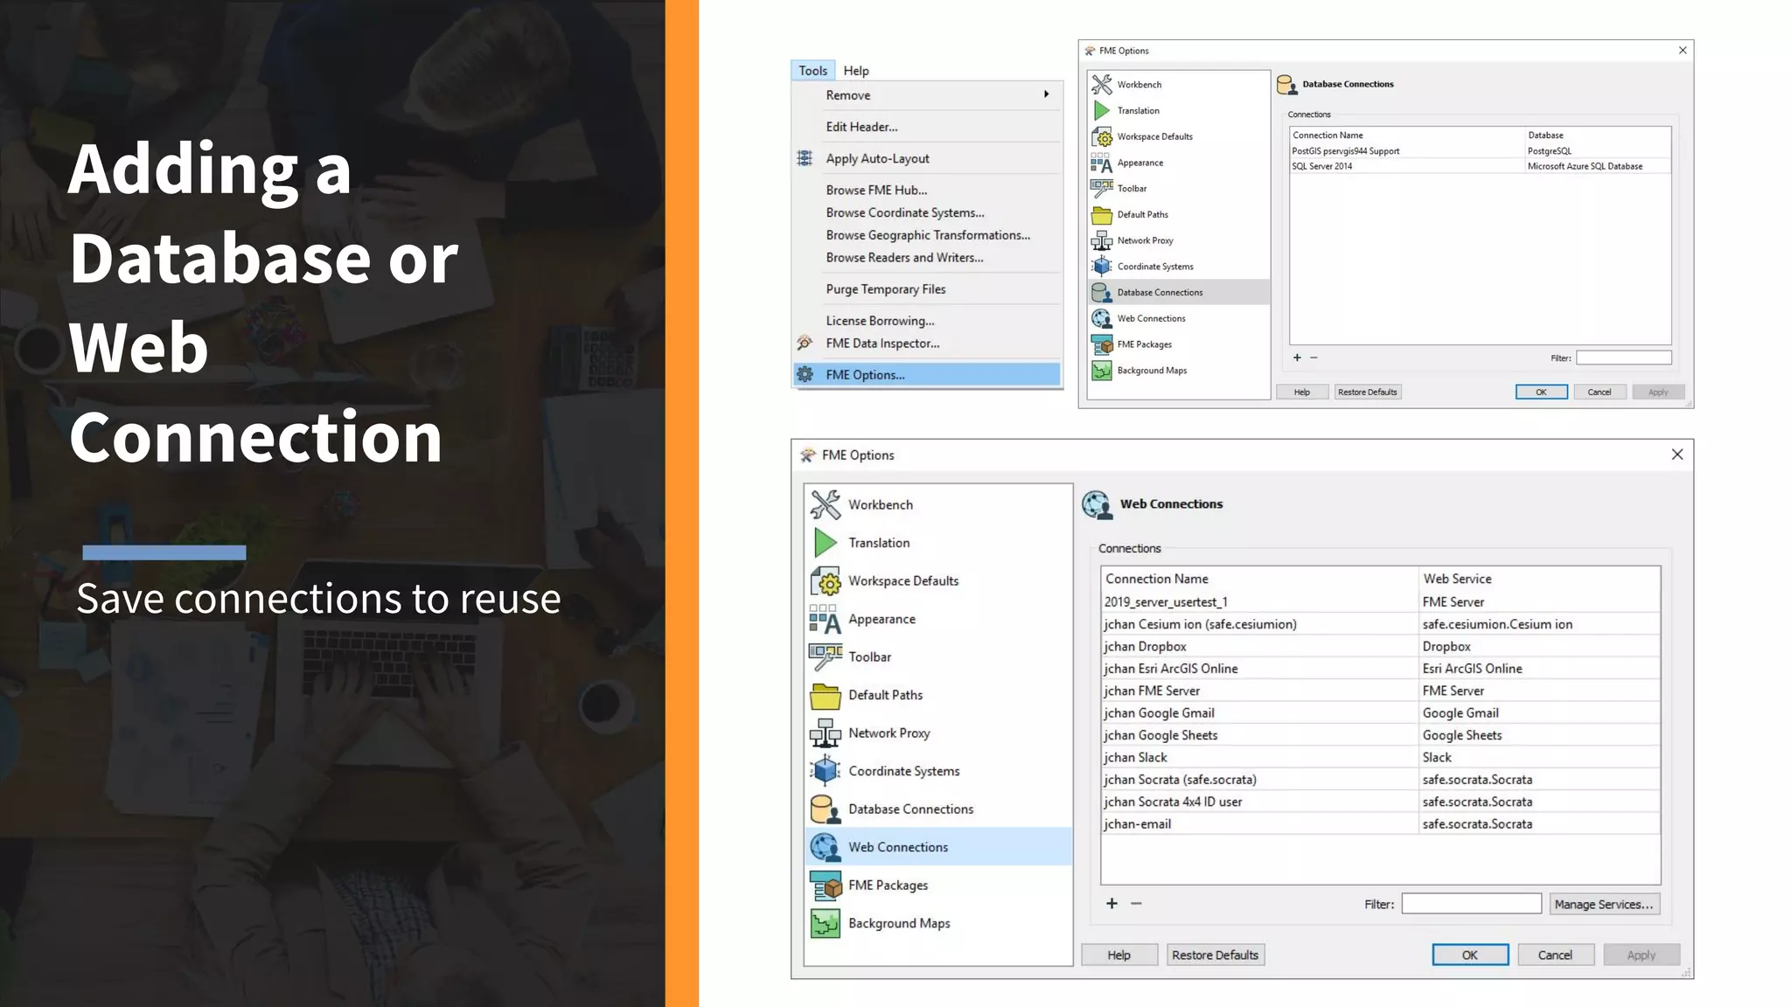Add a database connection with the small plus icon
The image size is (1791, 1007).
1297,358
